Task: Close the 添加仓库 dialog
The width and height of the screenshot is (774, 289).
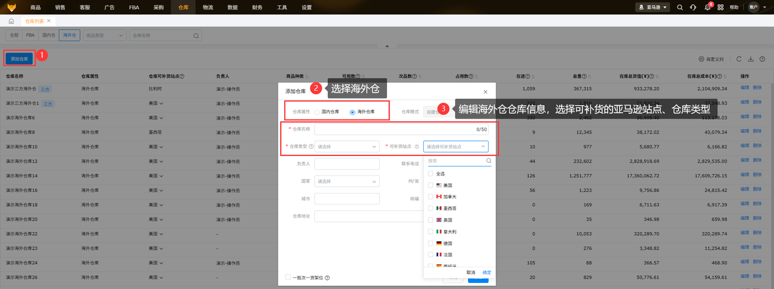Action: (485, 91)
